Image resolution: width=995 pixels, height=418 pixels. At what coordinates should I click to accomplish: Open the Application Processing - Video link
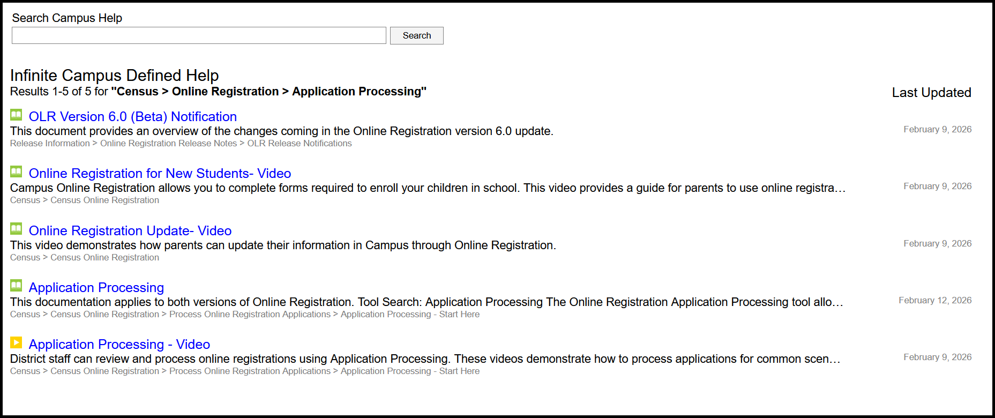[119, 344]
